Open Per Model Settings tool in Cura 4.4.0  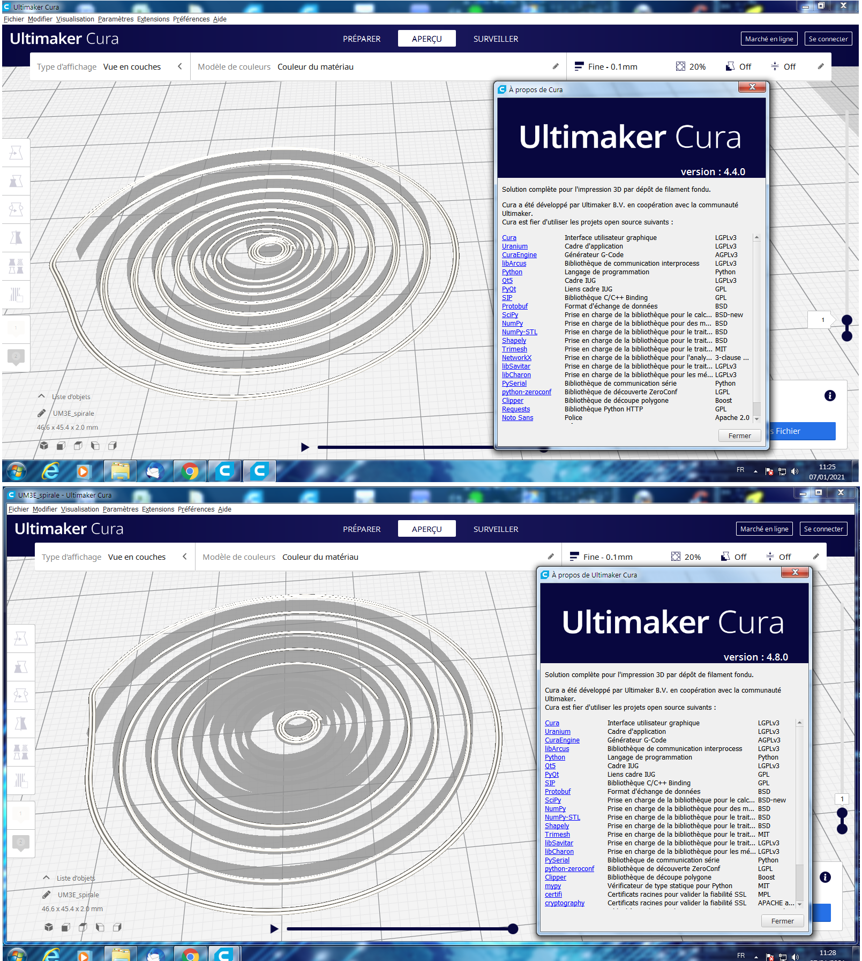16,266
